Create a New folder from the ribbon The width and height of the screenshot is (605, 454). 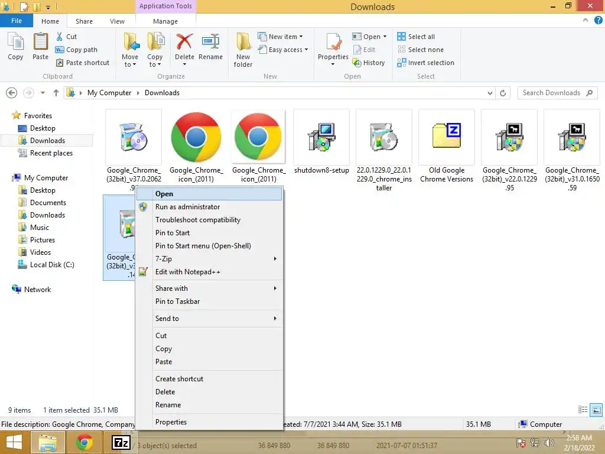tap(243, 50)
